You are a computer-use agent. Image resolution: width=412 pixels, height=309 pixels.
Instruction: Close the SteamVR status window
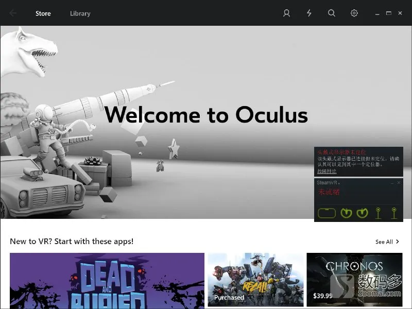399,183
